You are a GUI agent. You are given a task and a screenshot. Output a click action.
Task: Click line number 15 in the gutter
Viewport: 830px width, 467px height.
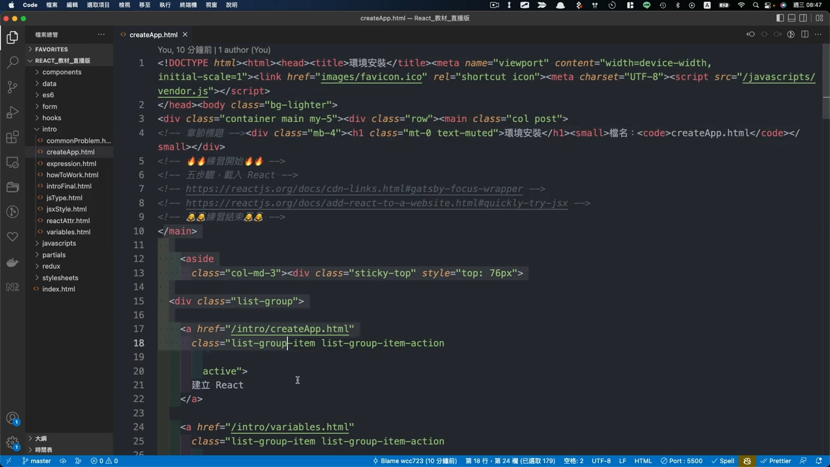point(139,301)
